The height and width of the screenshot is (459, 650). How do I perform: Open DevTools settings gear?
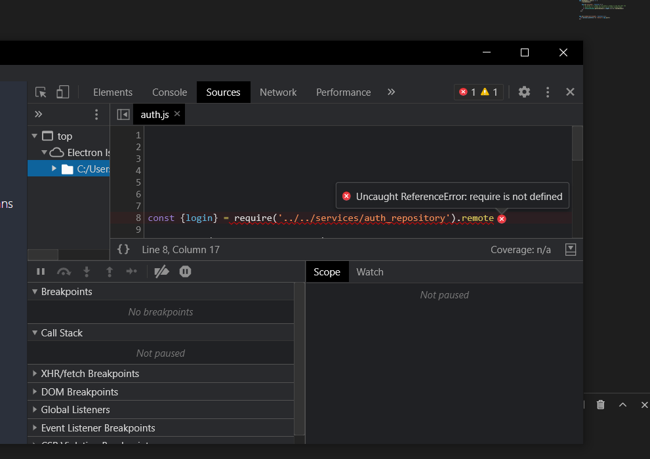524,92
